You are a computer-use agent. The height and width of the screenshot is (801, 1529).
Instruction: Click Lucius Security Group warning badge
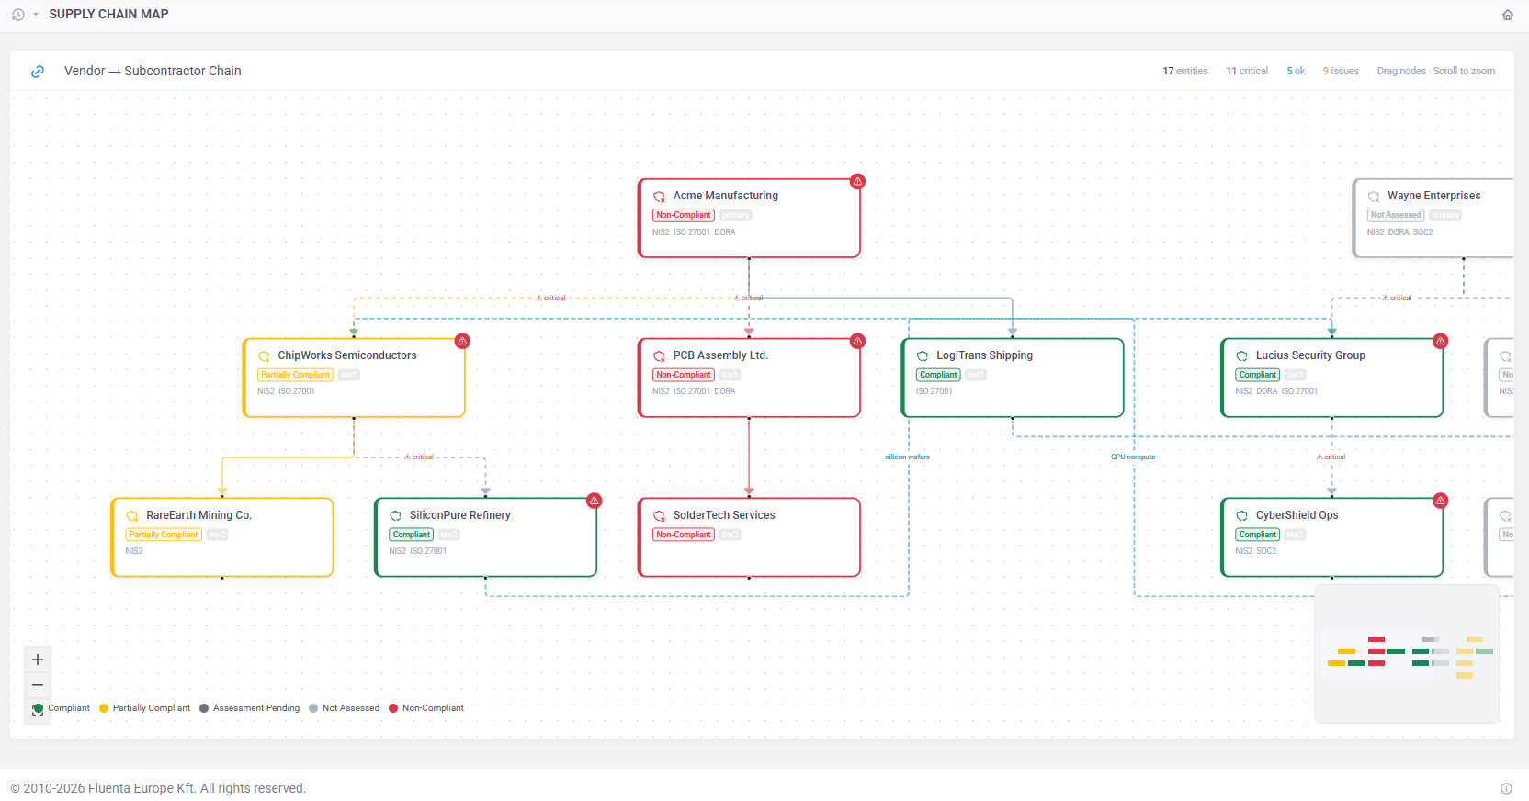click(x=1441, y=341)
